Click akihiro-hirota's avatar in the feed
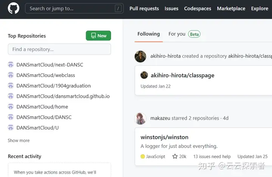Image resolution: width=272 pixels, height=177 pixels. tap(141, 56)
